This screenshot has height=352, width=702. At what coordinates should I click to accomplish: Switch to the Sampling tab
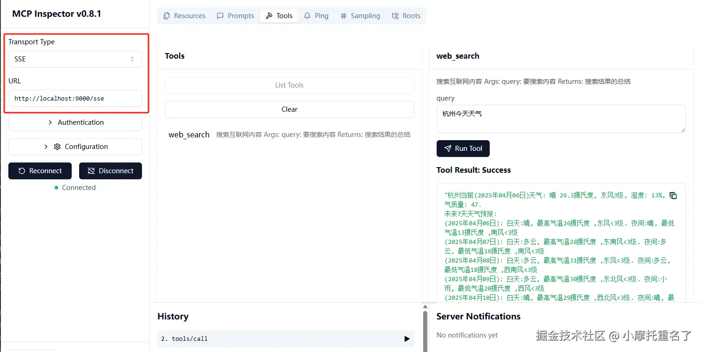[360, 16]
